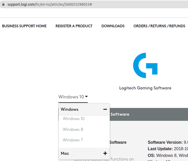
Task: Click the Software Version label text
Action: (x=165, y=142)
